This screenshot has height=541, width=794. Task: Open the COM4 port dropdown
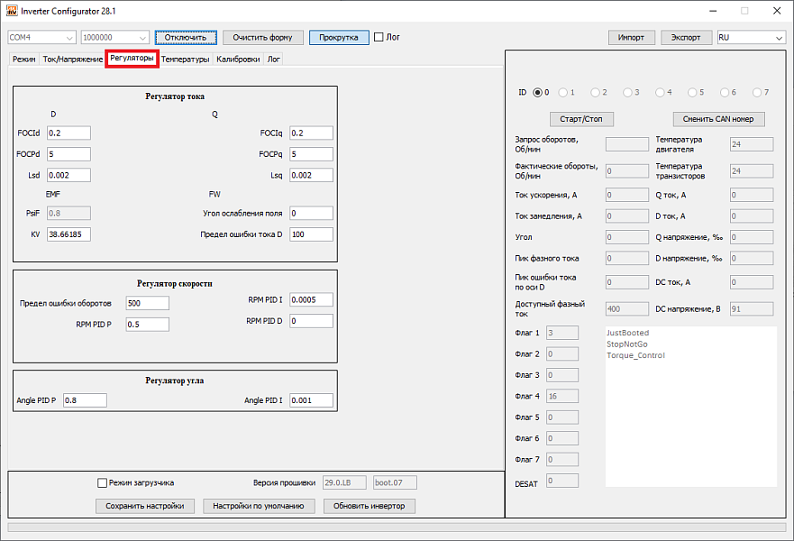(41, 38)
